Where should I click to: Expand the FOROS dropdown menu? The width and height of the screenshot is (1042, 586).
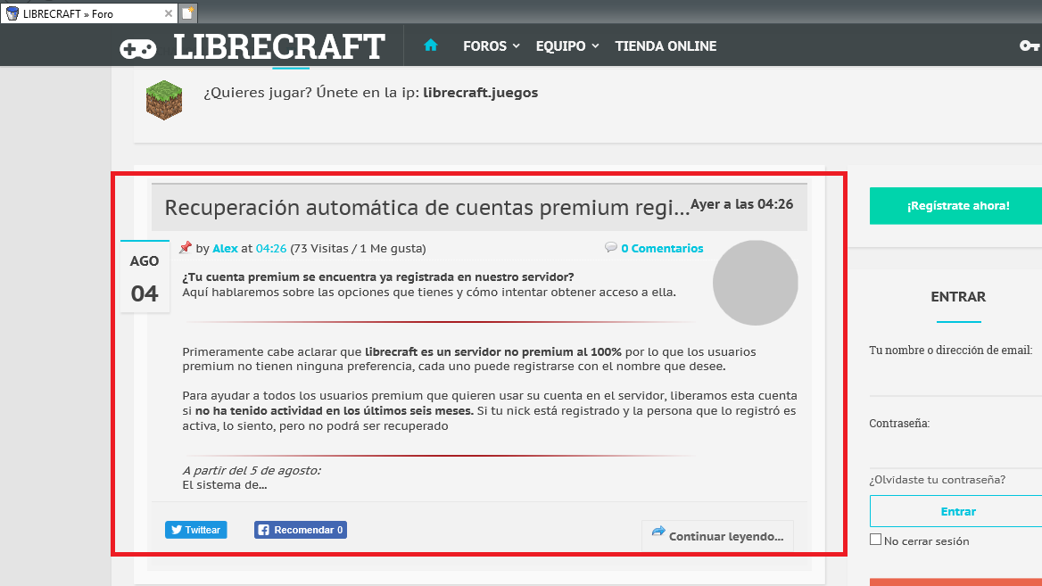491,45
